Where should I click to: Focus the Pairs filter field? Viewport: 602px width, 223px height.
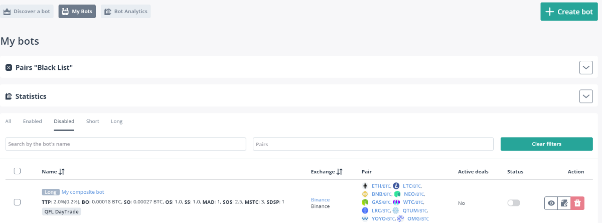(x=373, y=144)
